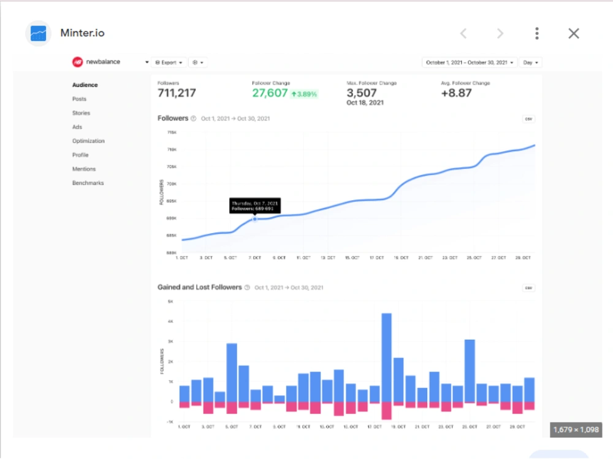Click the New Balance red logo icon
The width and height of the screenshot is (613, 459).
pyautogui.click(x=77, y=62)
